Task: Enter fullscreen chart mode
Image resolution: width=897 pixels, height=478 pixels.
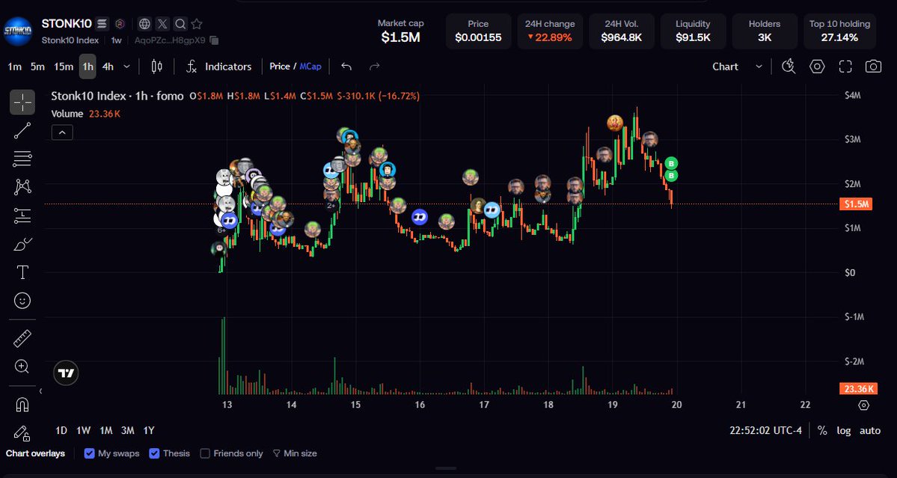Action: [x=845, y=67]
